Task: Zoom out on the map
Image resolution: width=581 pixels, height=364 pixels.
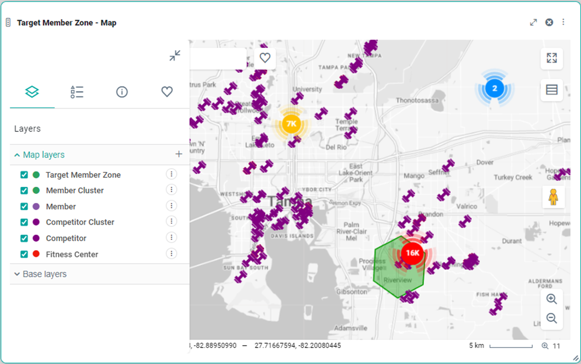Action: [551, 318]
